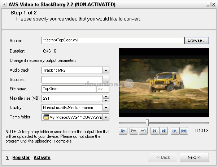Open the Temp folder dropdown
This screenshot has height=167, width=218.
tap(106, 117)
